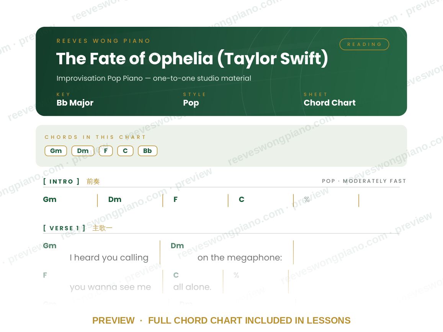Click the F chord in Verse 1
The image size is (443, 332).
(45, 275)
